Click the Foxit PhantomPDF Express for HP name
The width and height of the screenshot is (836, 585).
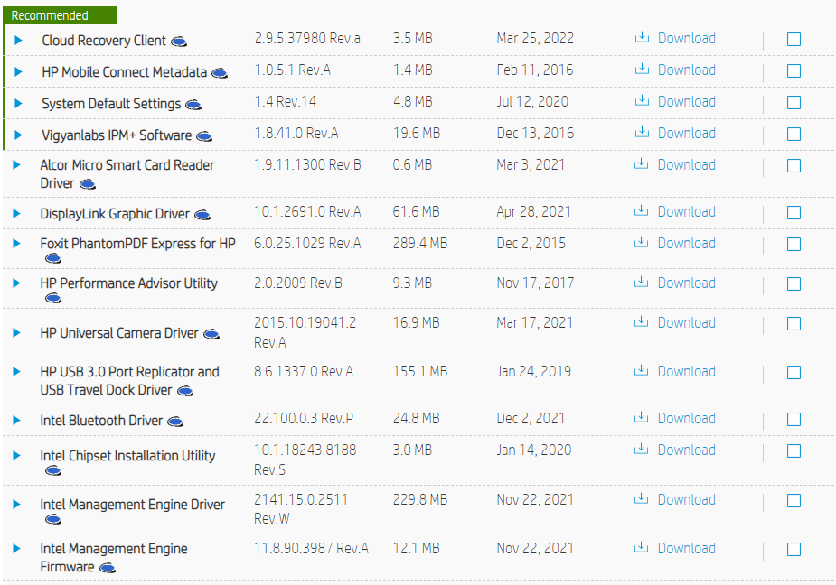[137, 244]
